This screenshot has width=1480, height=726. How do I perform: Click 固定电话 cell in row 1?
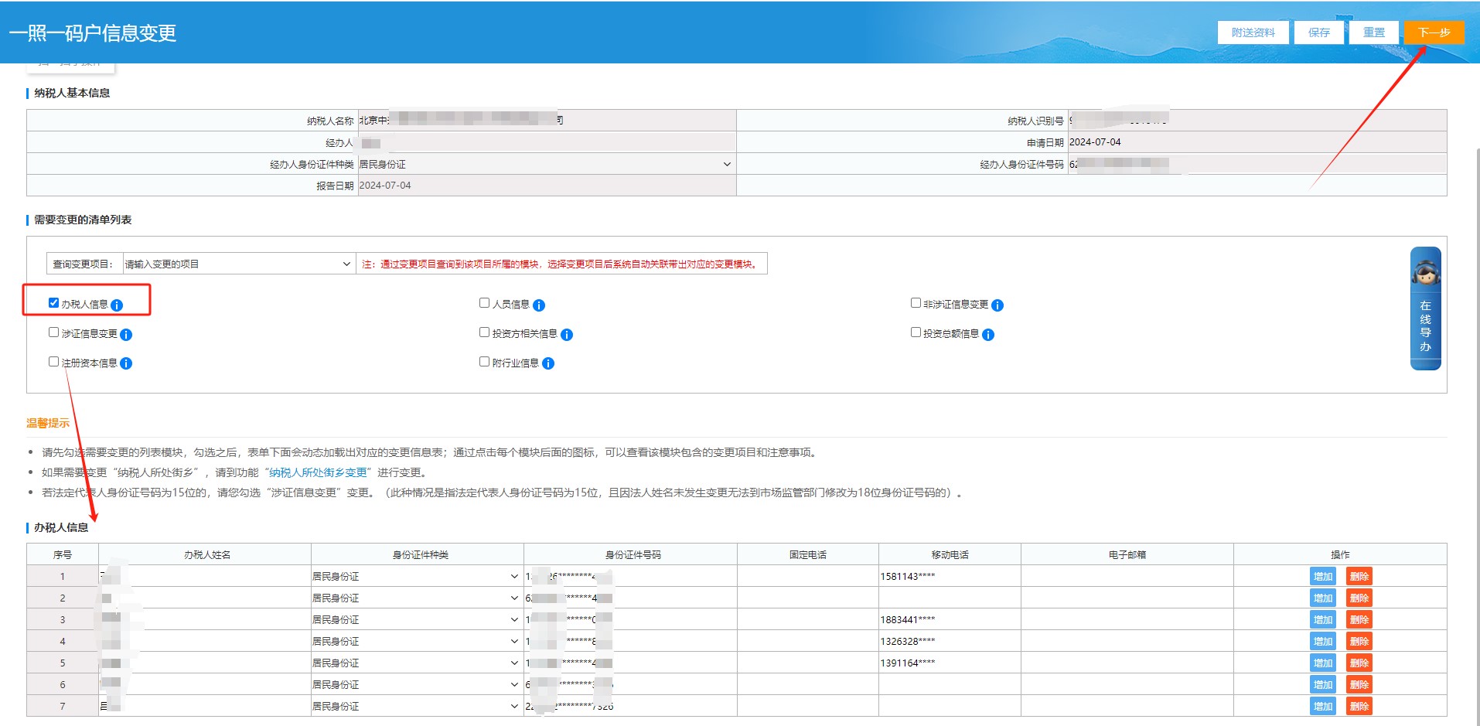[x=808, y=576]
